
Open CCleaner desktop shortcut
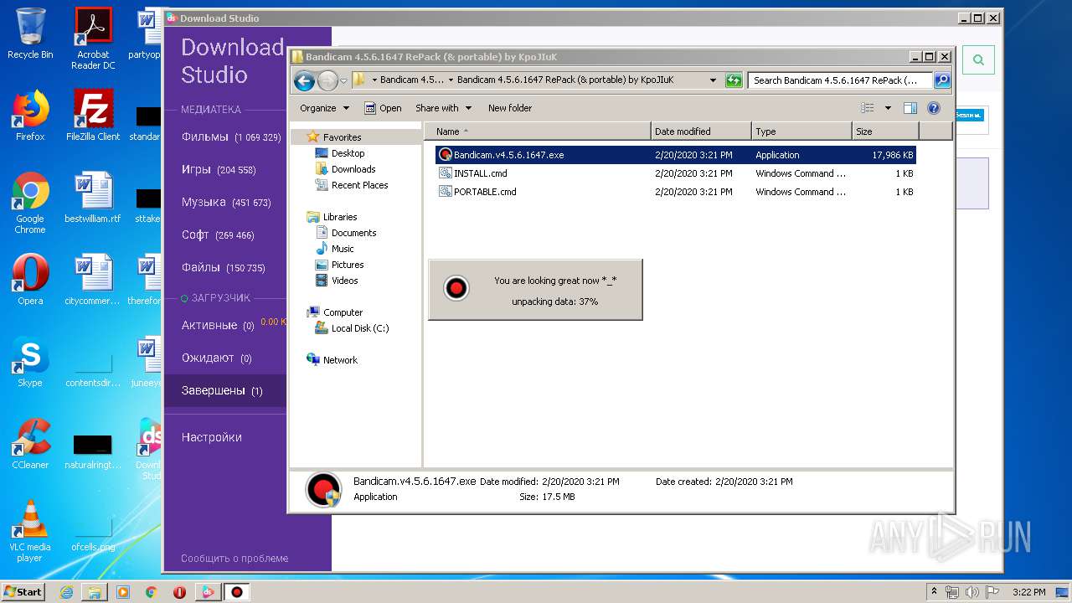(30, 443)
